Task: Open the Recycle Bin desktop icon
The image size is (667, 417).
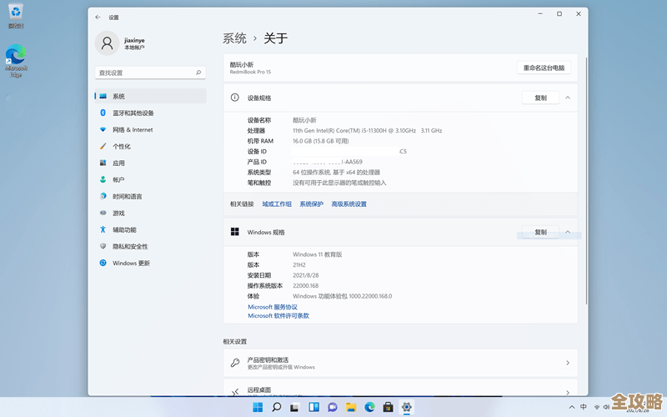Action: tap(16, 16)
